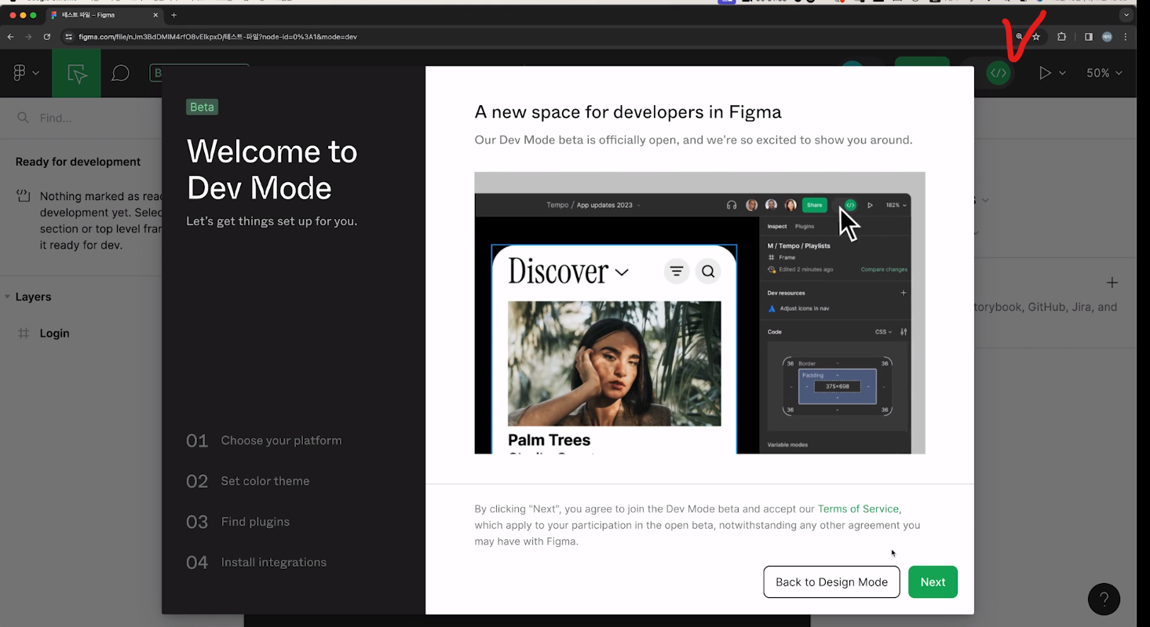Click the plus icon in right panel

click(x=1112, y=283)
